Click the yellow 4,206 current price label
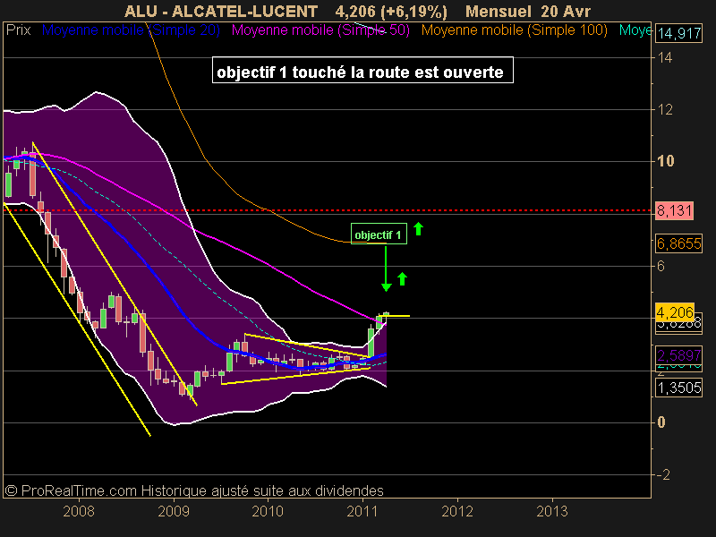 (675, 312)
